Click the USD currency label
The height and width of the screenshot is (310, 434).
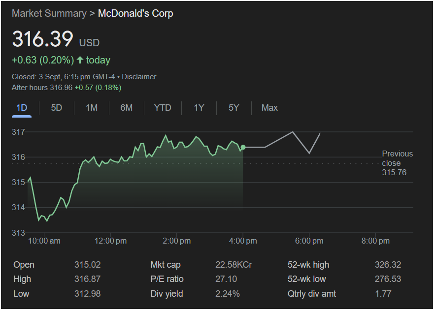[x=89, y=43]
